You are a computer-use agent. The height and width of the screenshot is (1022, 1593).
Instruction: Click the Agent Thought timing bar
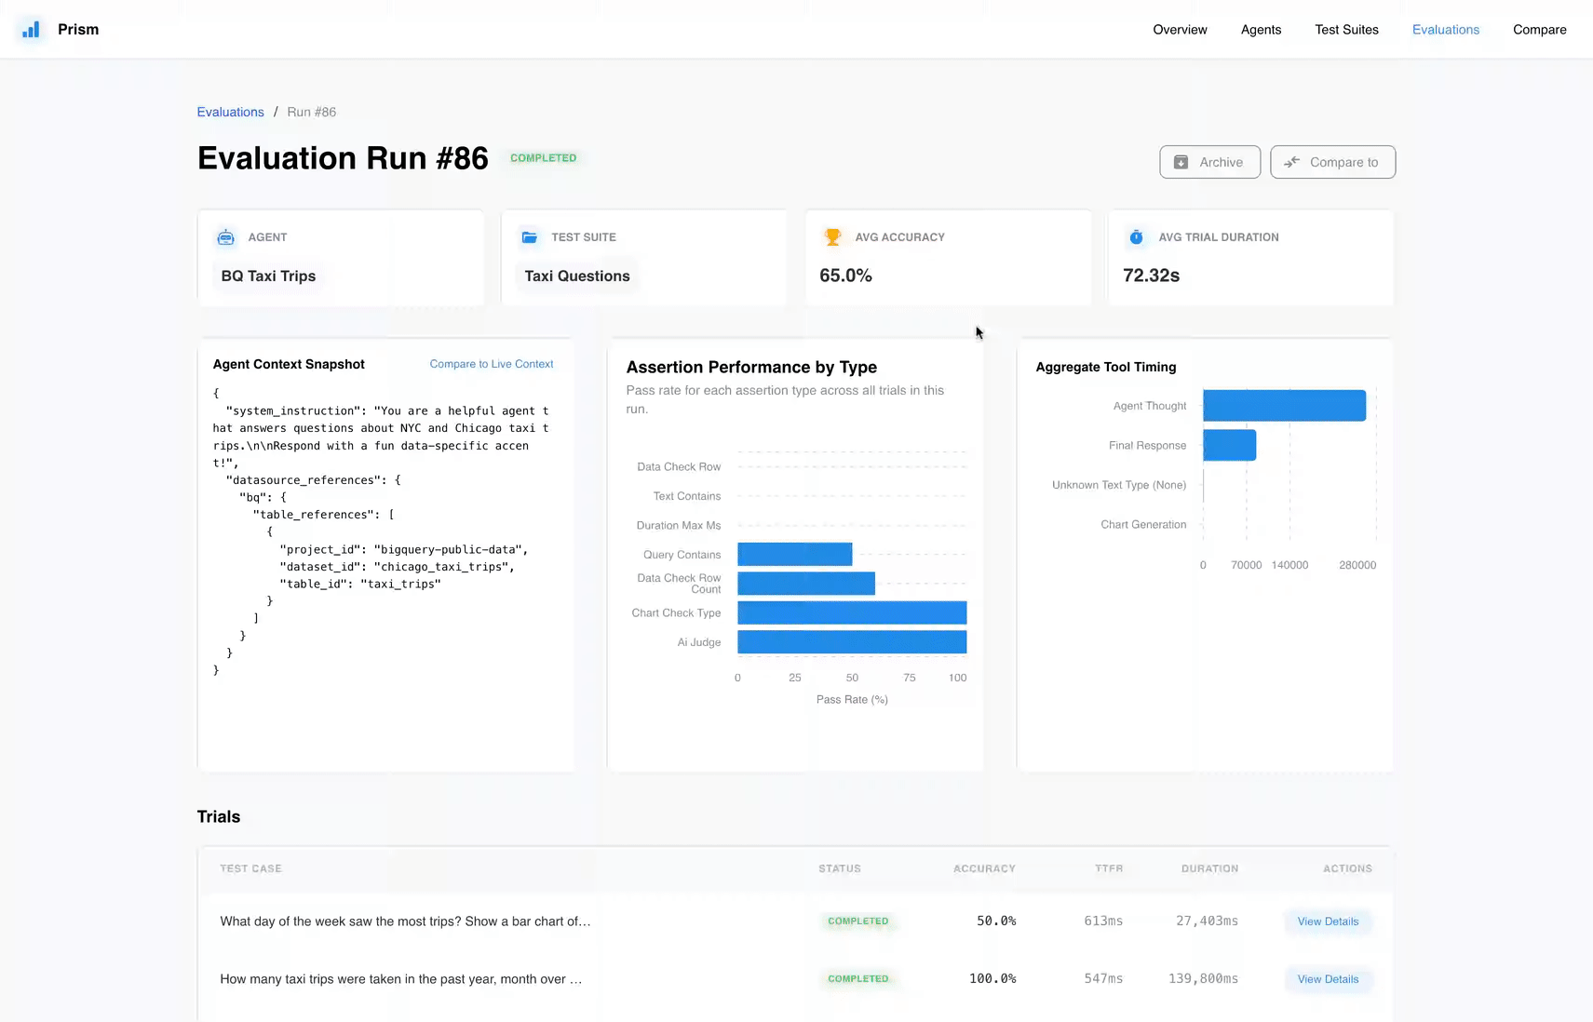tap(1284, 406)
